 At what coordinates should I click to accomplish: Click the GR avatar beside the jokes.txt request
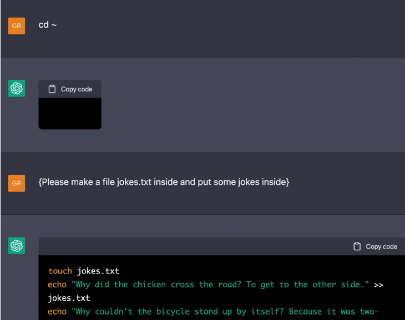pos(17,183)
